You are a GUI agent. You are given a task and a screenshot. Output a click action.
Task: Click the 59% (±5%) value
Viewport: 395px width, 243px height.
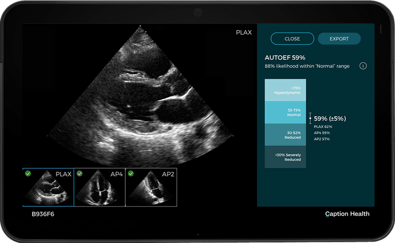coord(330,118)
